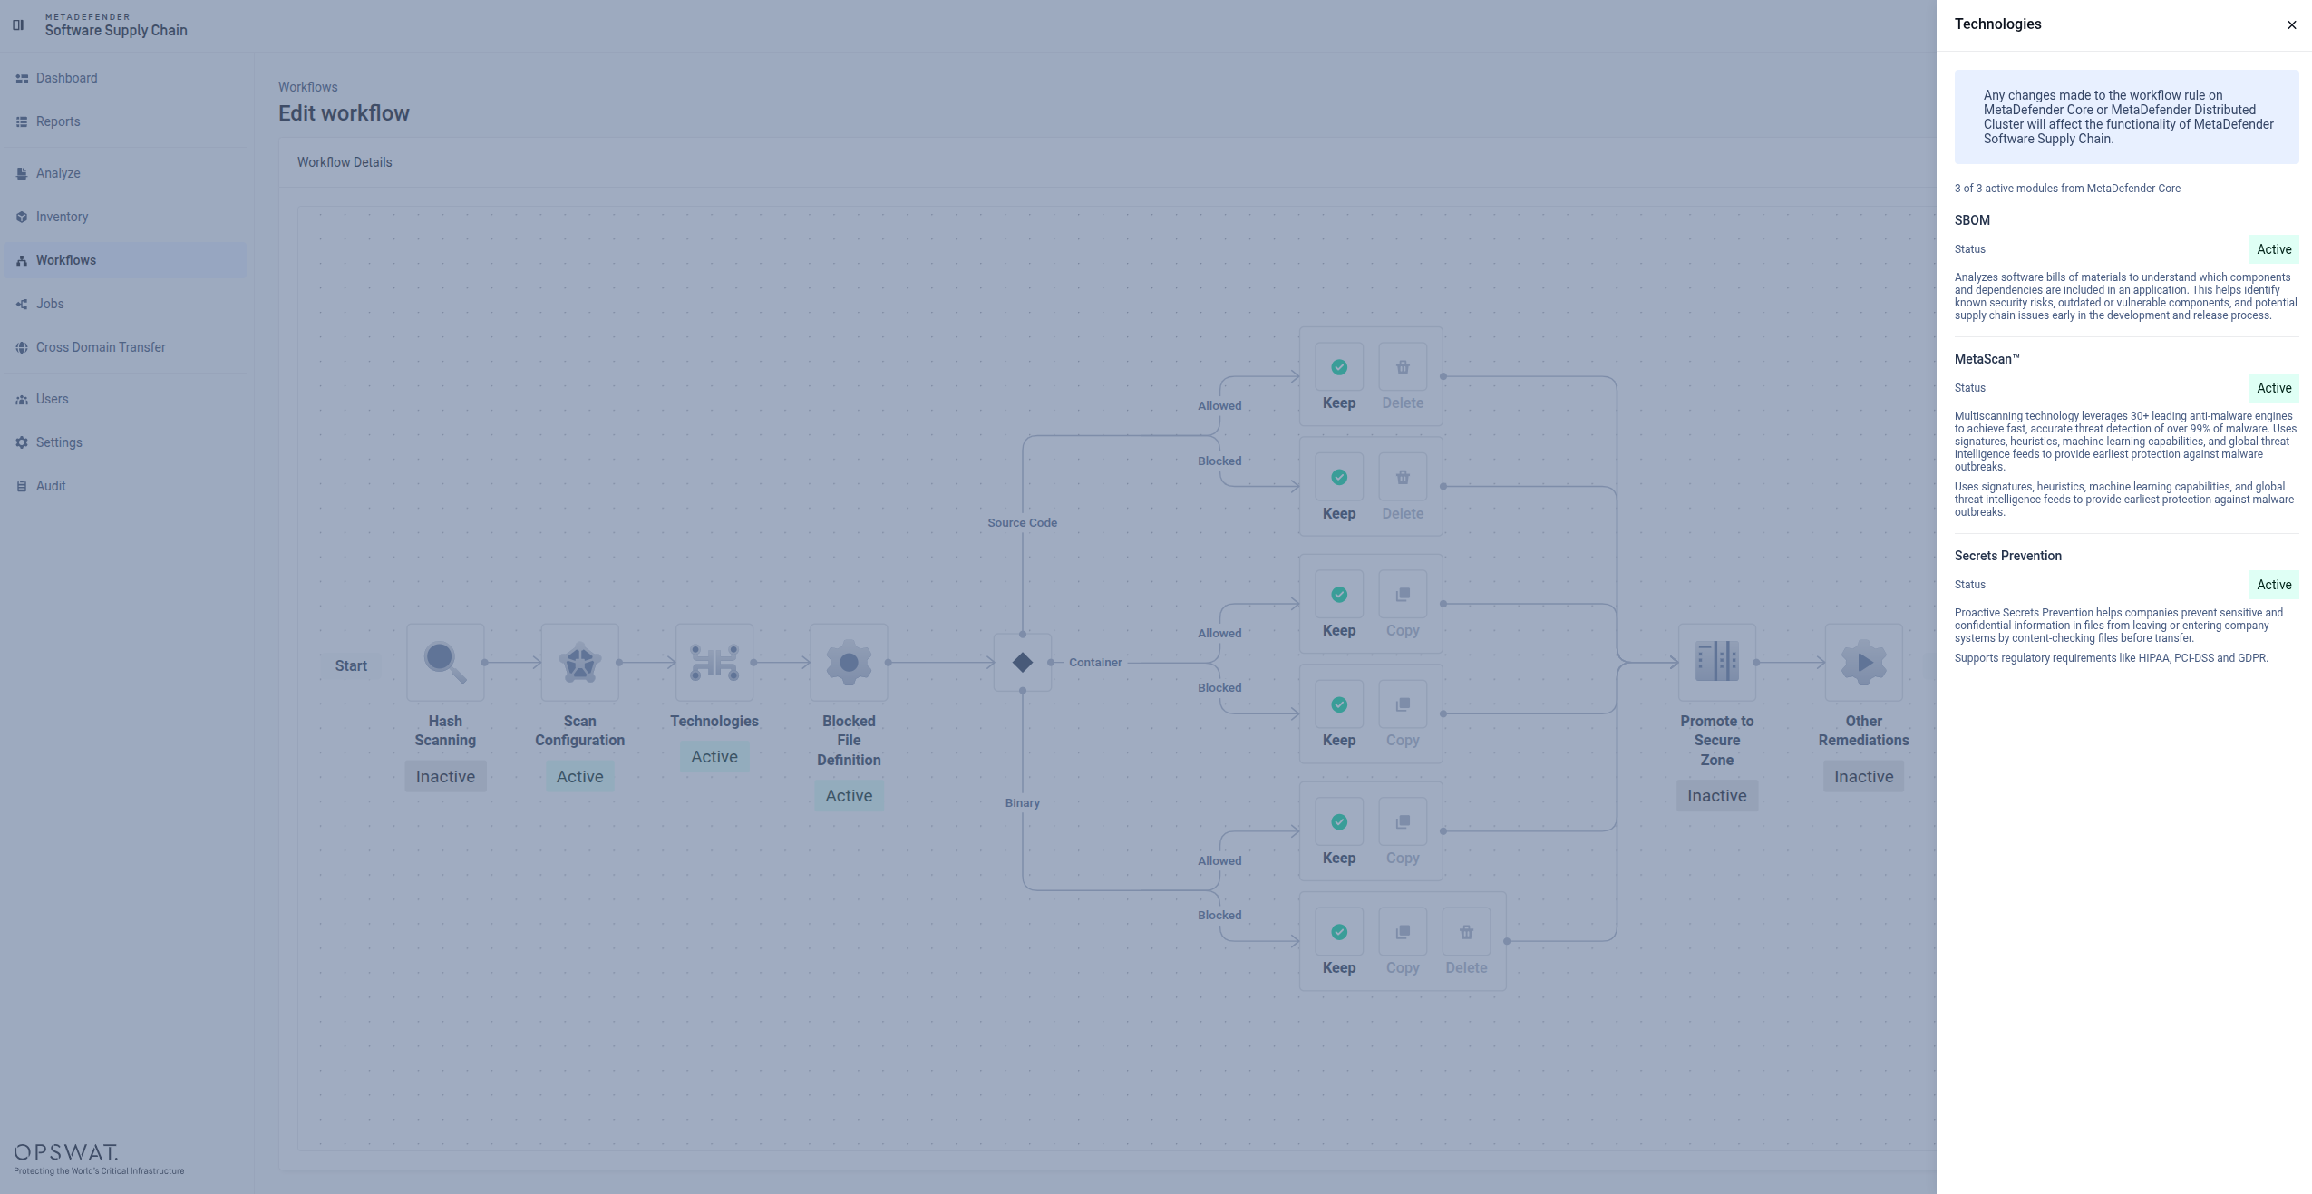Select the Workflow Details header

pos(345,162)
